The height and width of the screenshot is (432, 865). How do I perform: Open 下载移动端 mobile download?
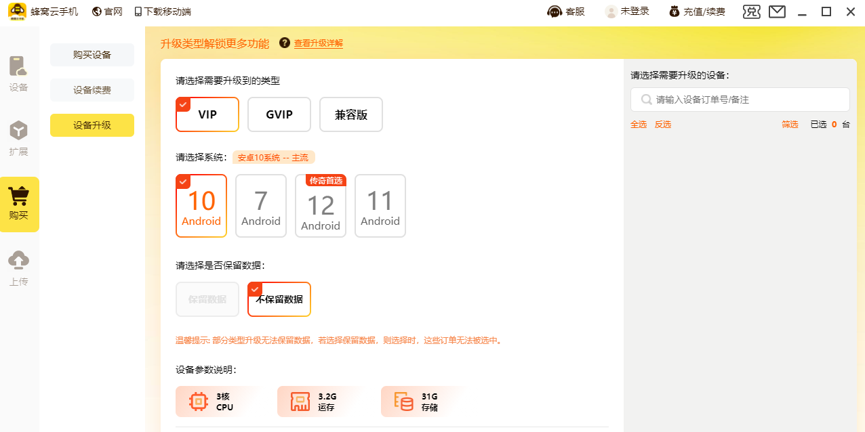point(163,12)
